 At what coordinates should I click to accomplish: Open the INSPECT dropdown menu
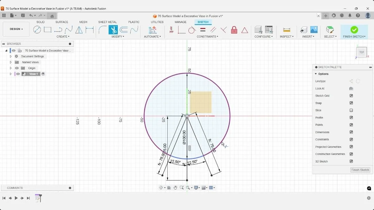tap(287, 37)
